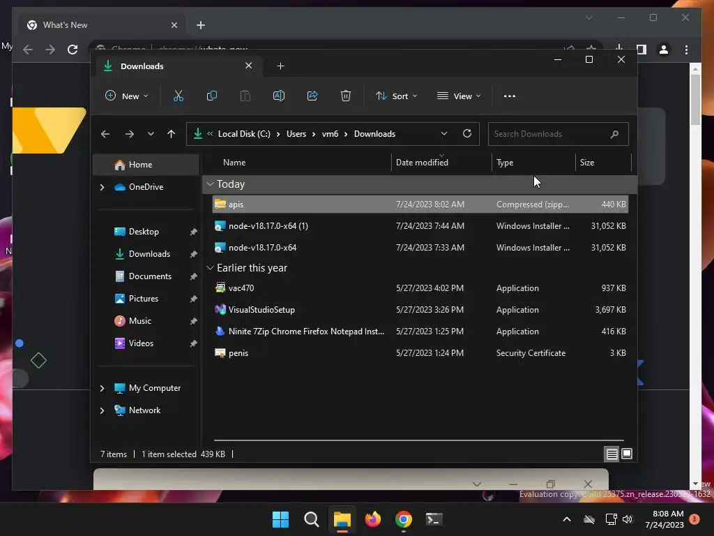The height and width of the screenshot is (536, 714).
Task: Unpin Downloads from quick access
Action: point(194,254)
